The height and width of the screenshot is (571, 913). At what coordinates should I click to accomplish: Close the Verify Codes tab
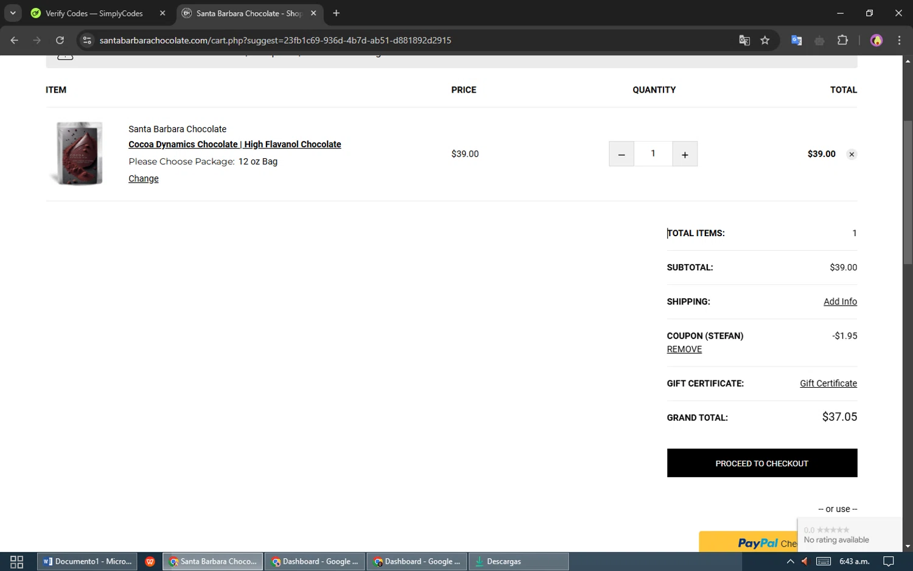(x=163, y=13)
